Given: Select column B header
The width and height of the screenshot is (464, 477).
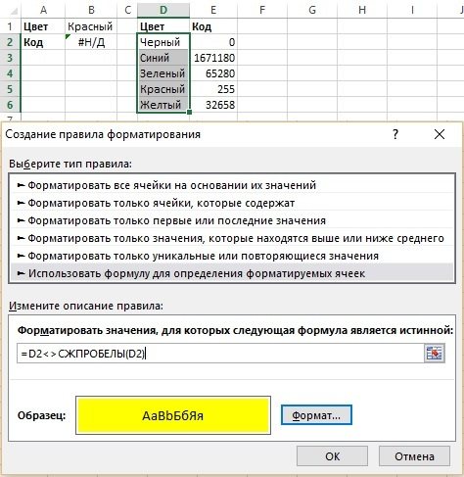Looking at the screenshot, I should pos(91,10).
